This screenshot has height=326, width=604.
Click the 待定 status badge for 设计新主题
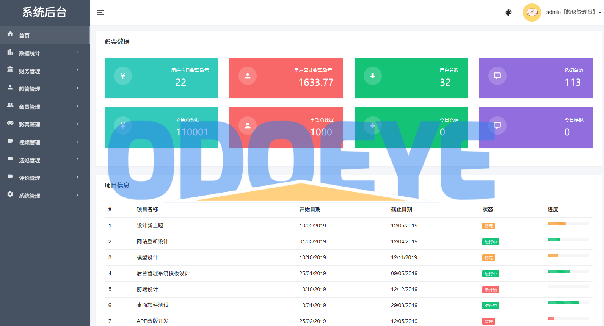point(488,226)
